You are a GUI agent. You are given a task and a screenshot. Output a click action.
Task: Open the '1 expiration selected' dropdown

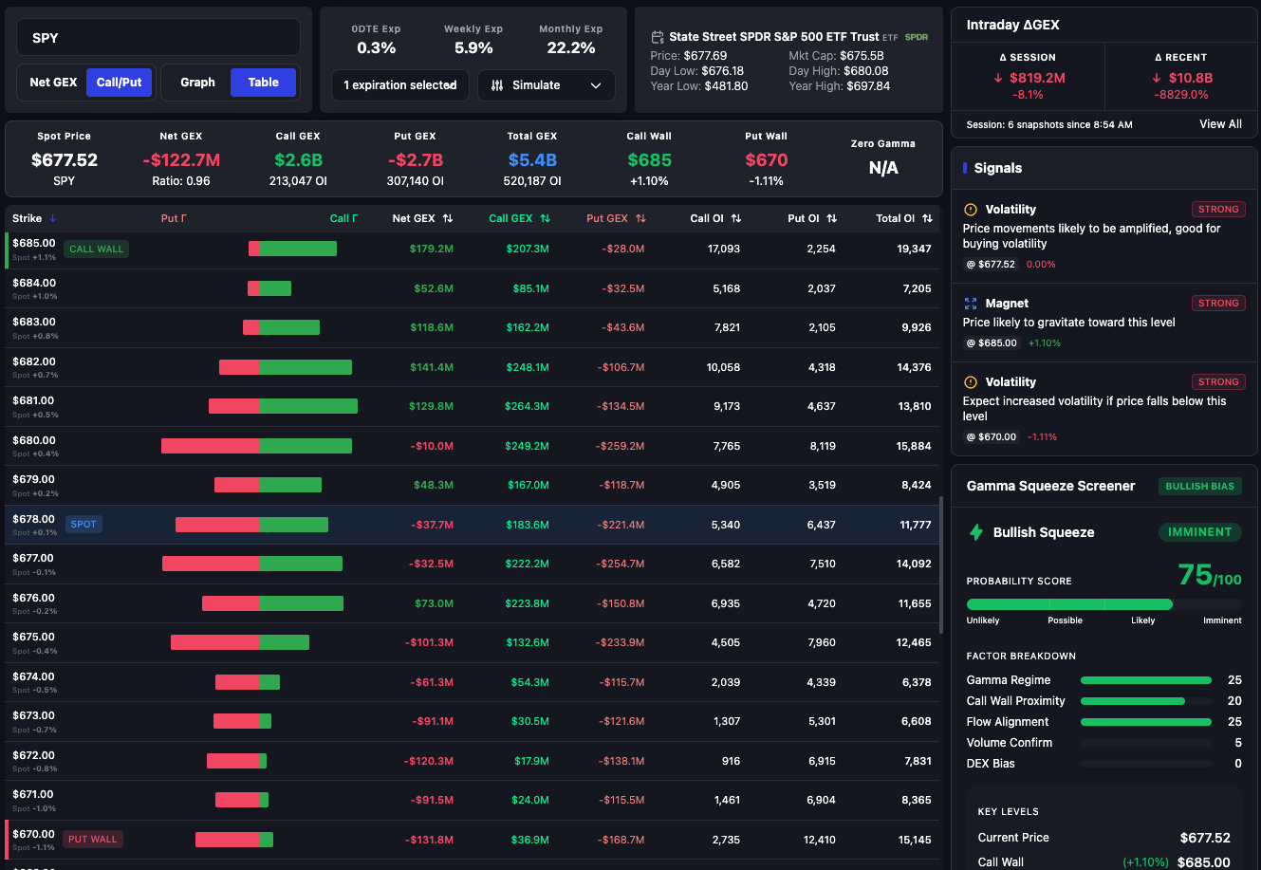(x=399, y=84)
